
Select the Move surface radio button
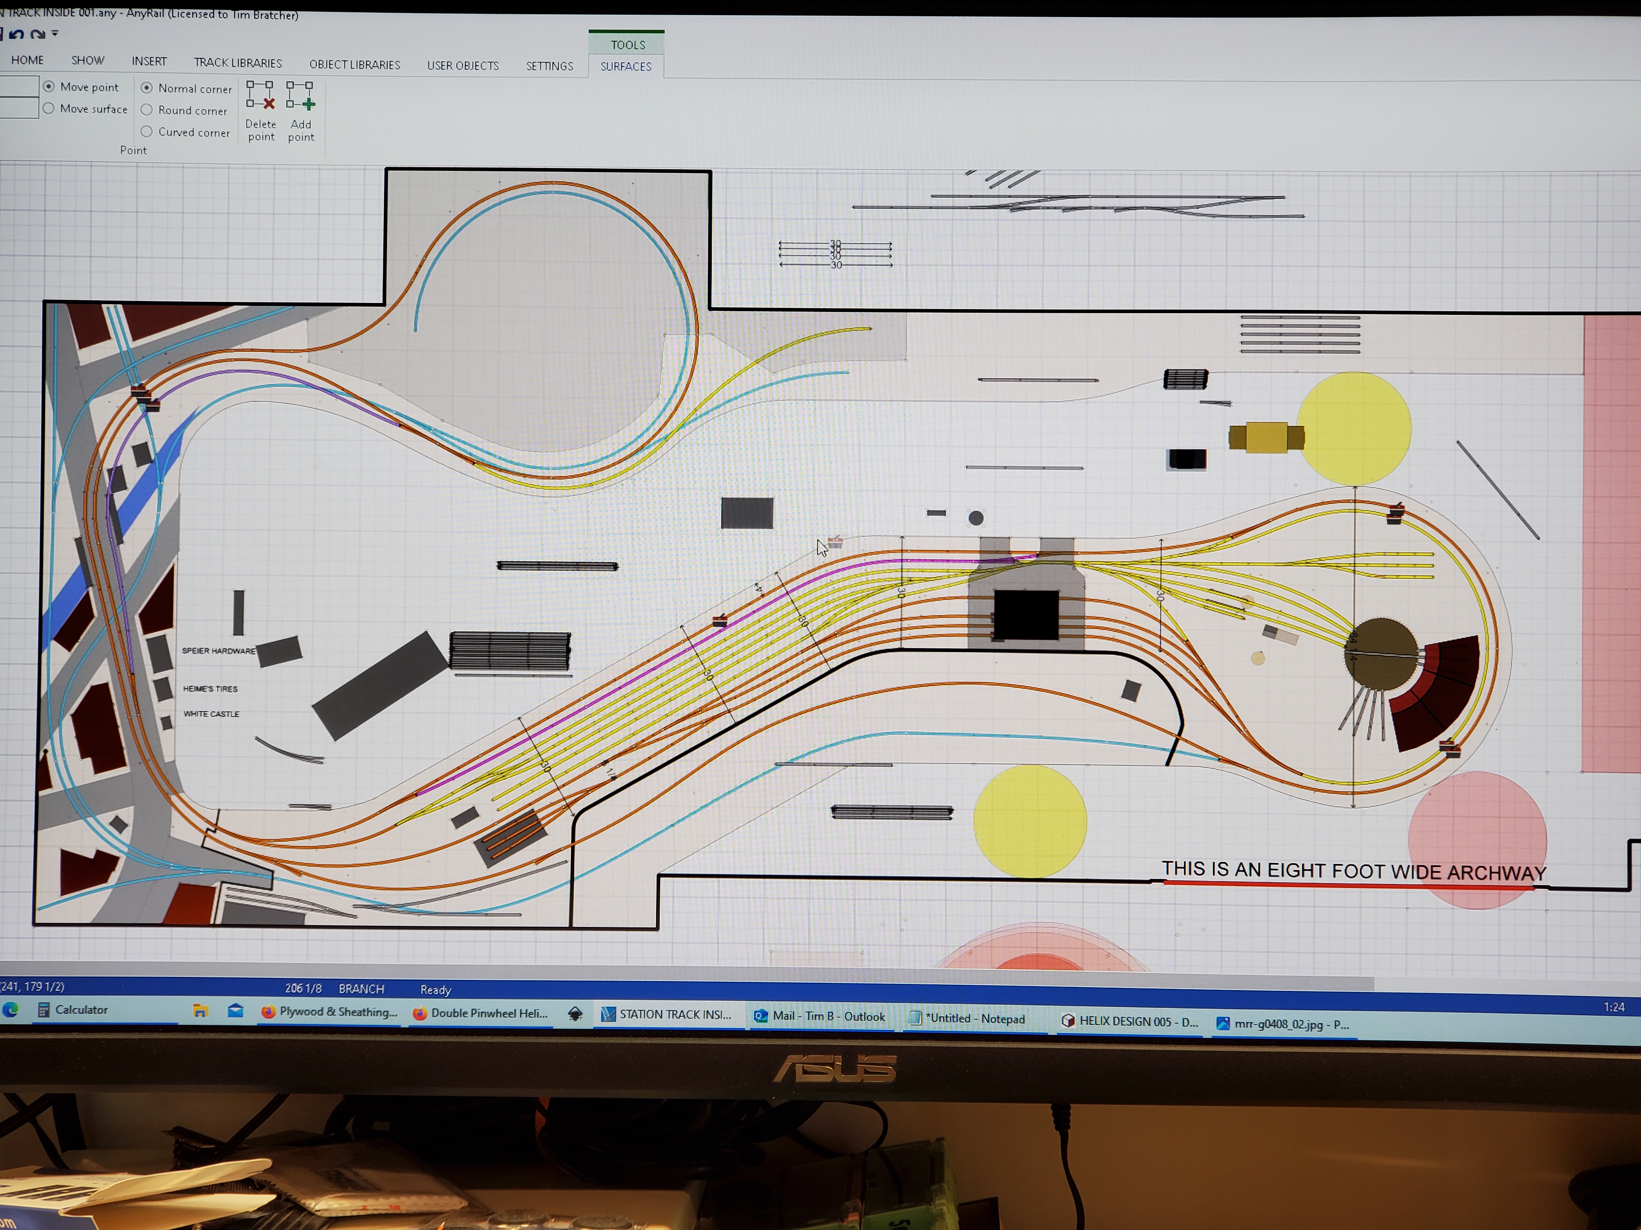(x=49, y=108)
